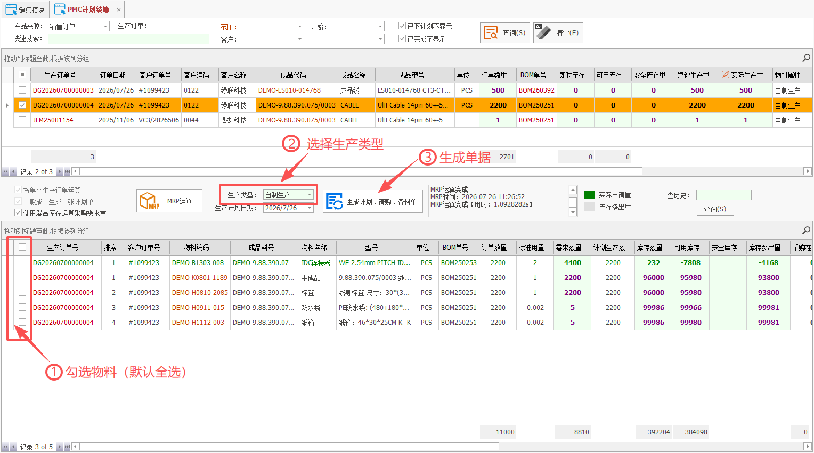Click the upper grid horizontal scrollbar

pos(361,171)
